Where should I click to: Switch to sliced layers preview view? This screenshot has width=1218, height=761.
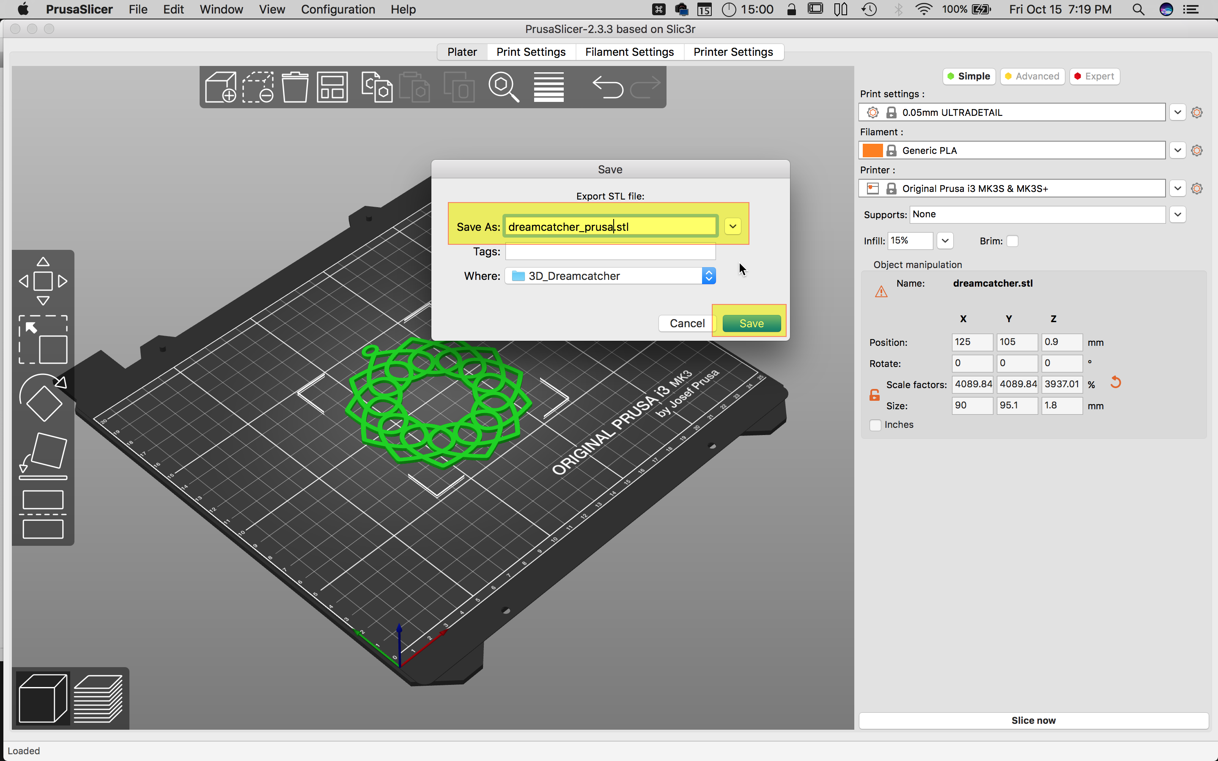99,698
